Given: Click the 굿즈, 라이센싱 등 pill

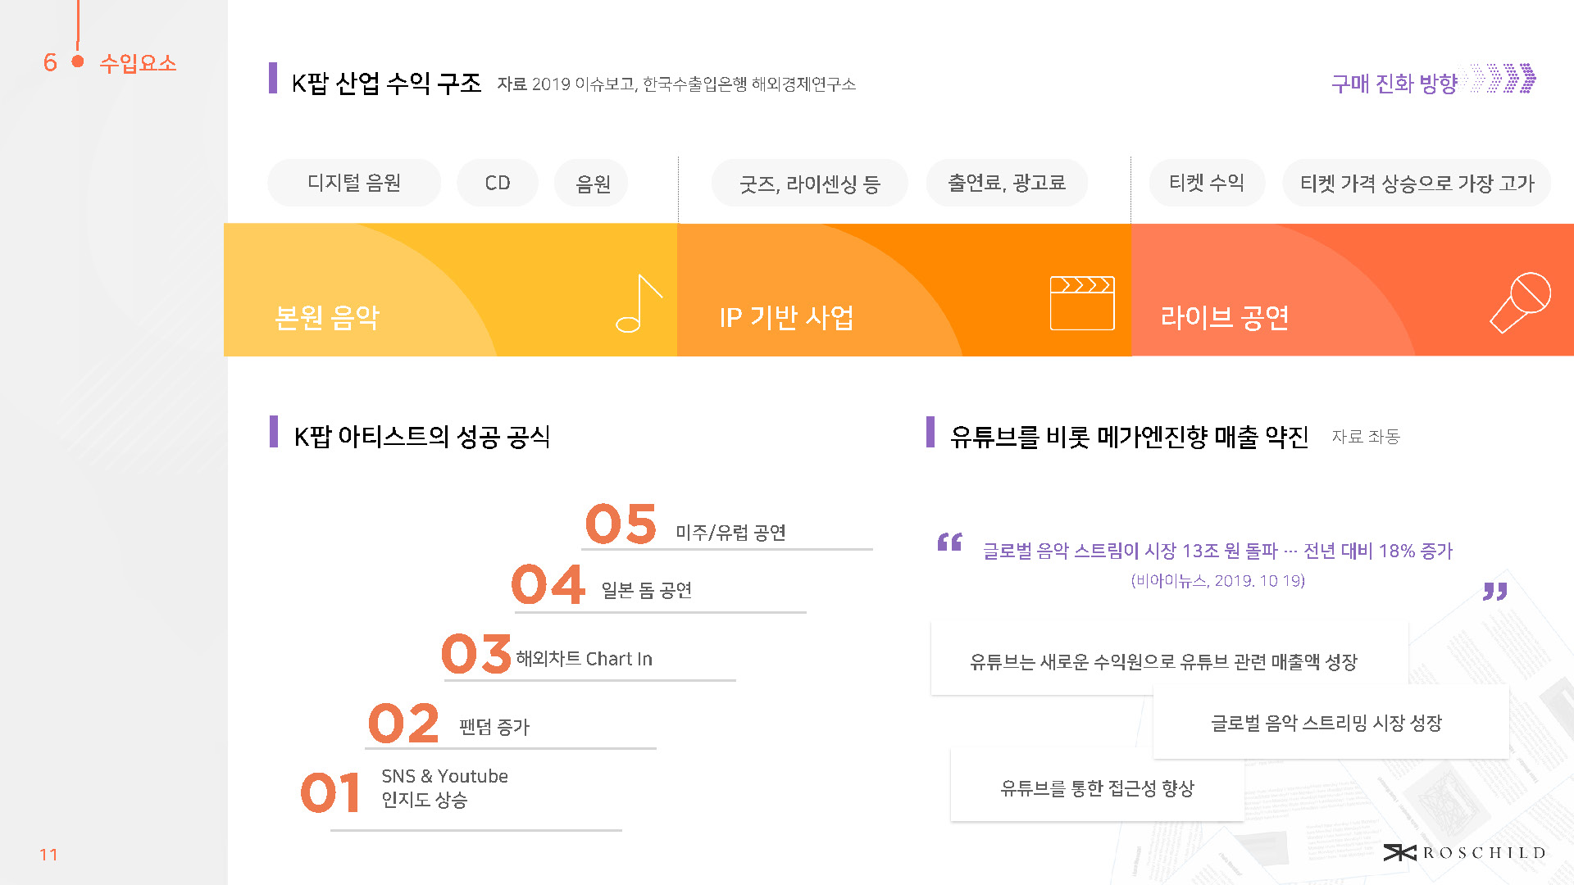Looking at the screenshot, I should (809, 184).
